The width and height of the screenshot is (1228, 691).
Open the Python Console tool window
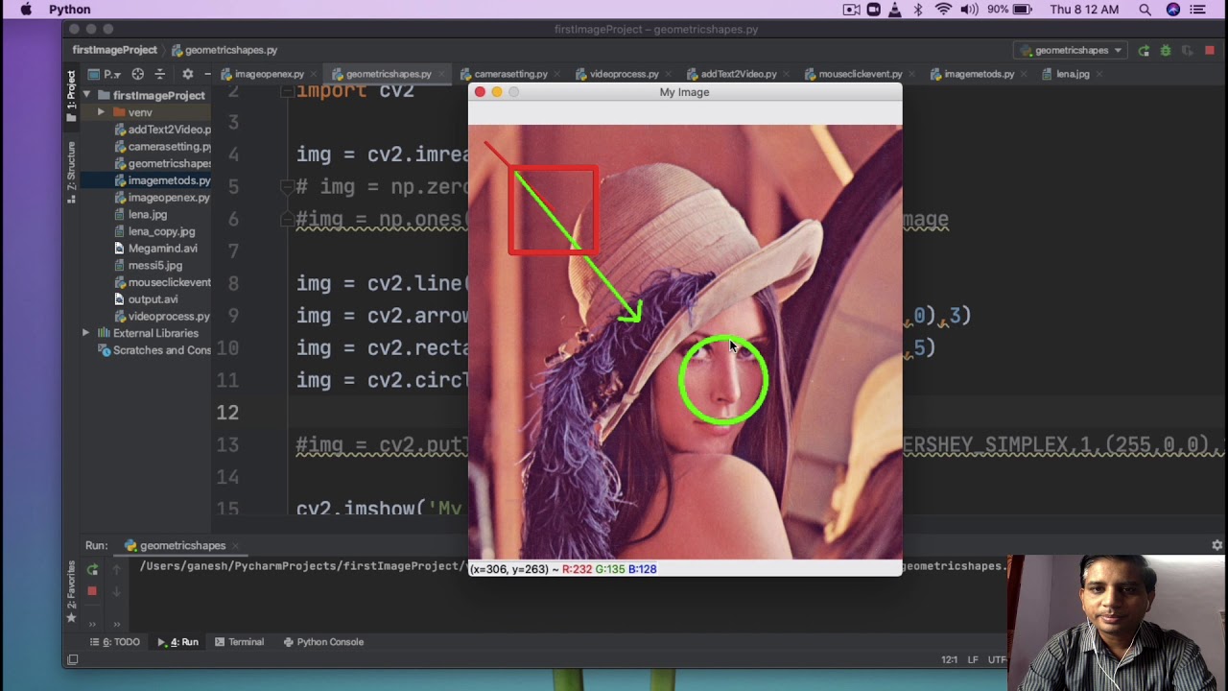coord(323,642)
